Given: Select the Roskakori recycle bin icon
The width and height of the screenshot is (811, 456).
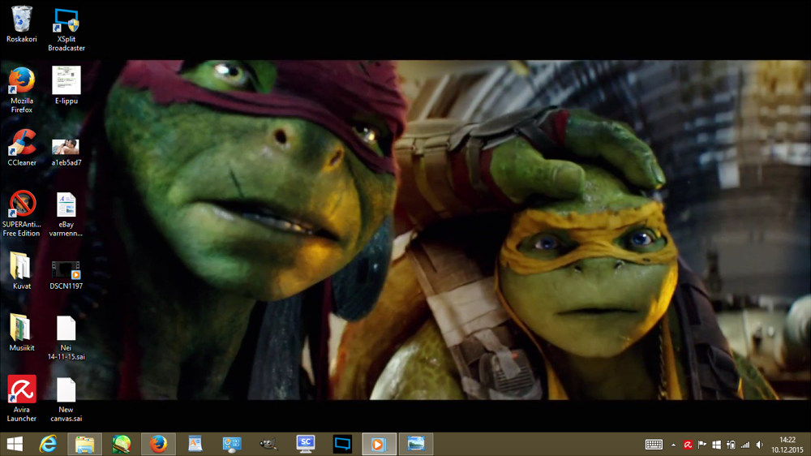Looking at the screenshot, I should (22, 24).
